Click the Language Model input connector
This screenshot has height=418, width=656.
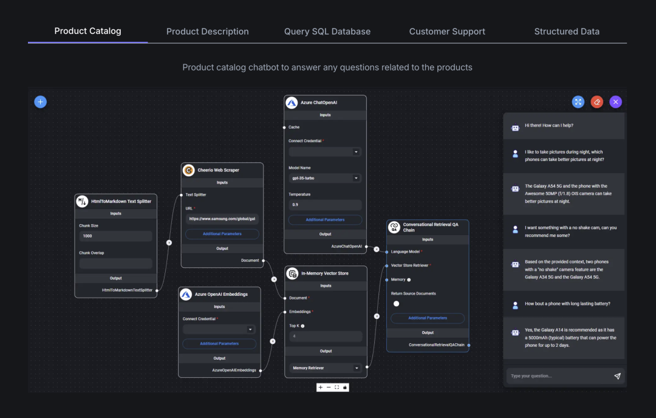point(386,252)
